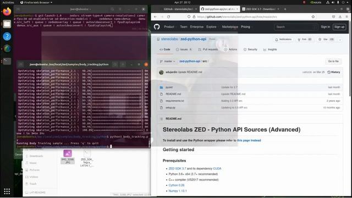Open the Help icon in the dock
This screenshot has height=198, width=352.
click(7, 36)
